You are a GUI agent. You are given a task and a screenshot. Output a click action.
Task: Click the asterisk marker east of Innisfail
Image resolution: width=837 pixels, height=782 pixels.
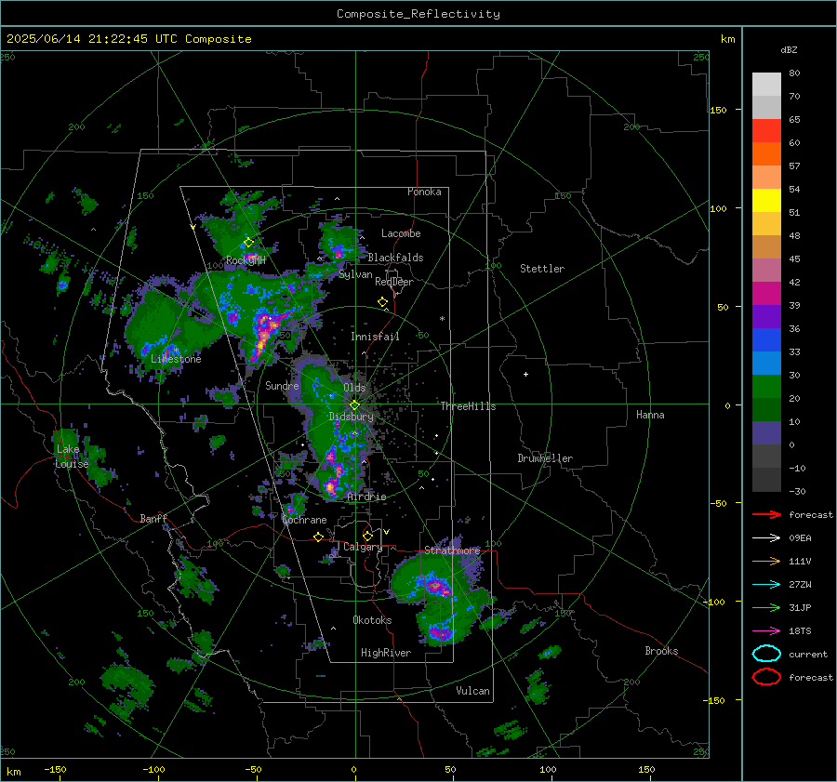point(442,319)
